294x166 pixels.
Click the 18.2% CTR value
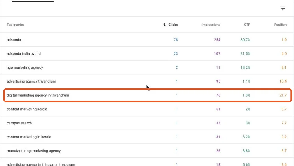[x=245, y=67]
